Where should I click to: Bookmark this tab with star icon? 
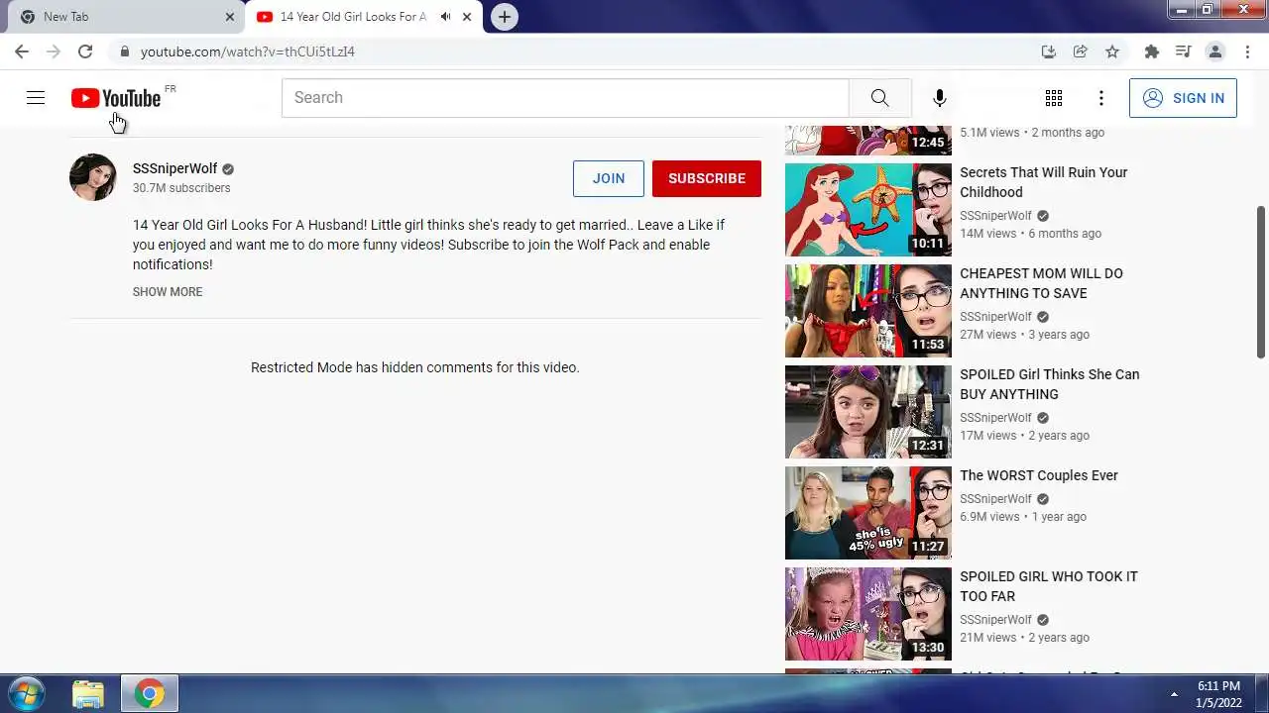point(1112,51)
